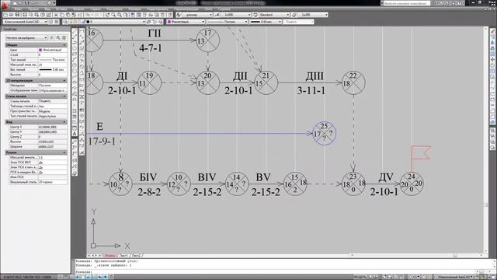Click the Тип линий Послою value

(53, 60)
